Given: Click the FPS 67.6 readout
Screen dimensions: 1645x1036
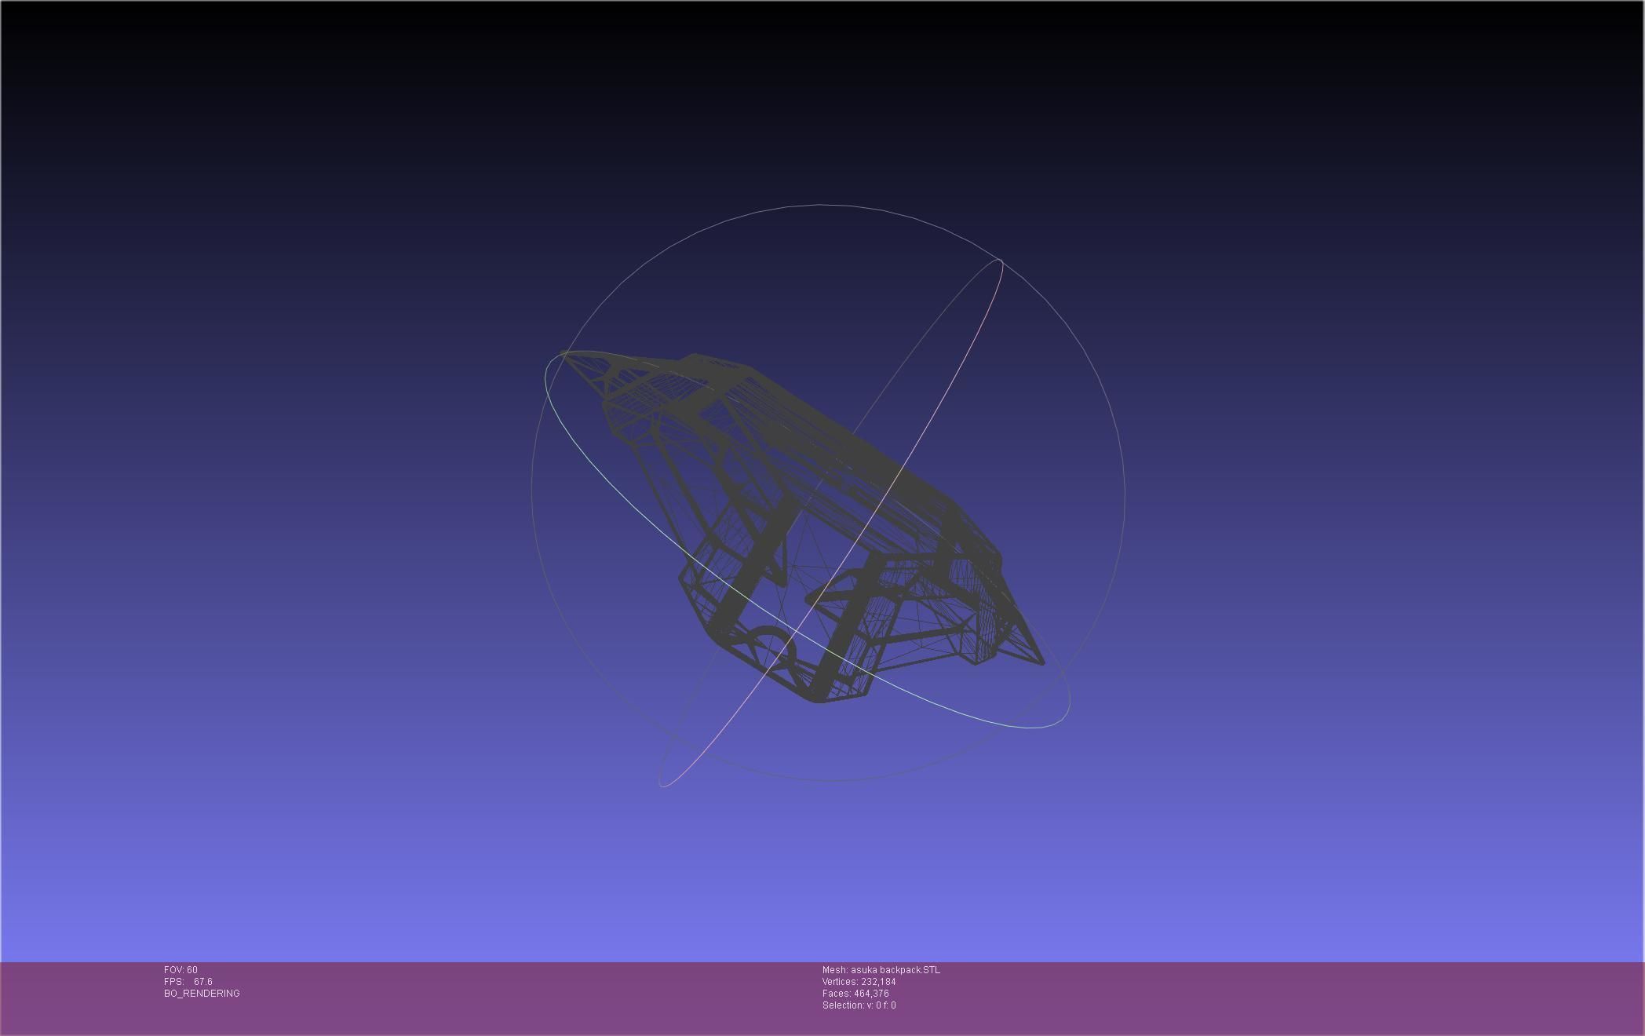Looking at the screenshot, I should 188,982.
